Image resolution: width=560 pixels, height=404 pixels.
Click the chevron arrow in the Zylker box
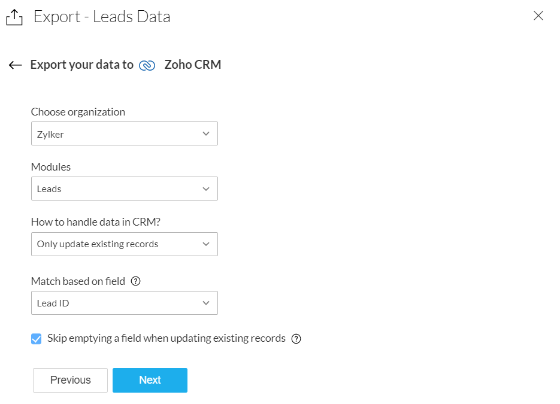pyautogui.click(x=206, y=134)
